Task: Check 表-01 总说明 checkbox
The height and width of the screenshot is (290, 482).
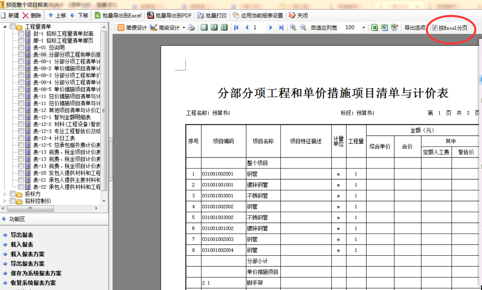Action: (21, 48)
